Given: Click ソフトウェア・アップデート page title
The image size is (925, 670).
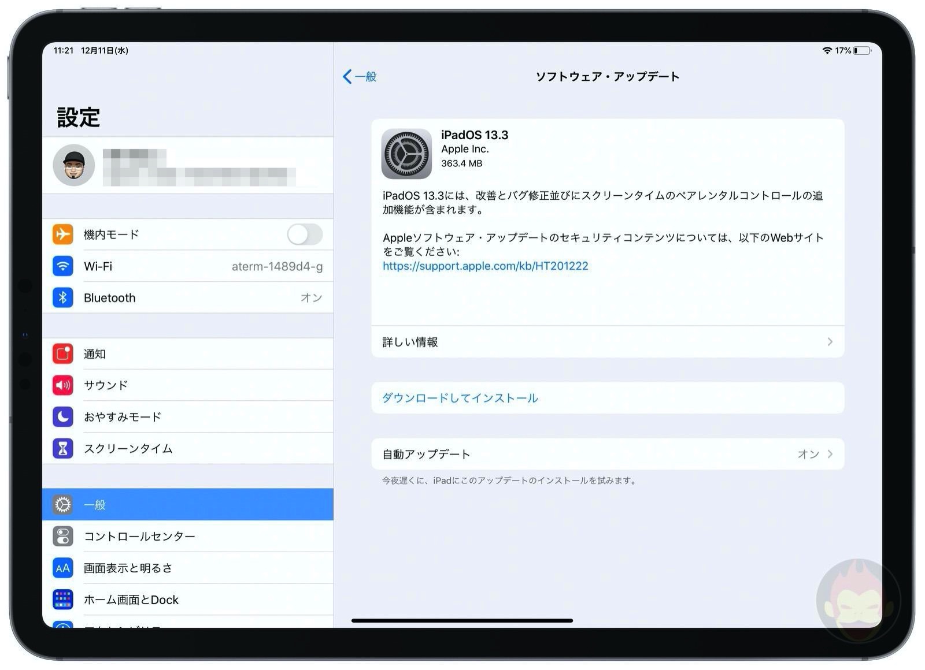Looking at the screenshot, I should [x=608, y=76].
